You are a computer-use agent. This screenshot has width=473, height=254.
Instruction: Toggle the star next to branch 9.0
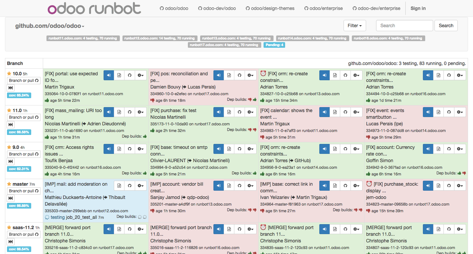pos(9,147)
